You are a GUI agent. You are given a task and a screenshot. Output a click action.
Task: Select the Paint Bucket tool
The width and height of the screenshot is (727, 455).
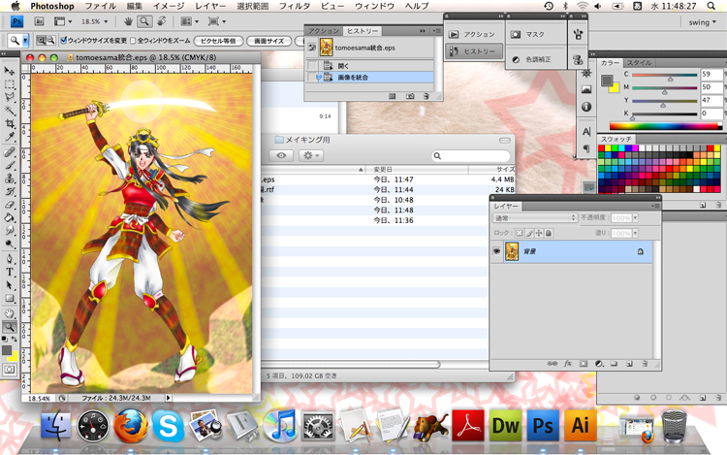pos(9,217)
